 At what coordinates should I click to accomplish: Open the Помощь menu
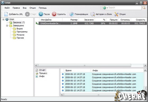[43, 8]
